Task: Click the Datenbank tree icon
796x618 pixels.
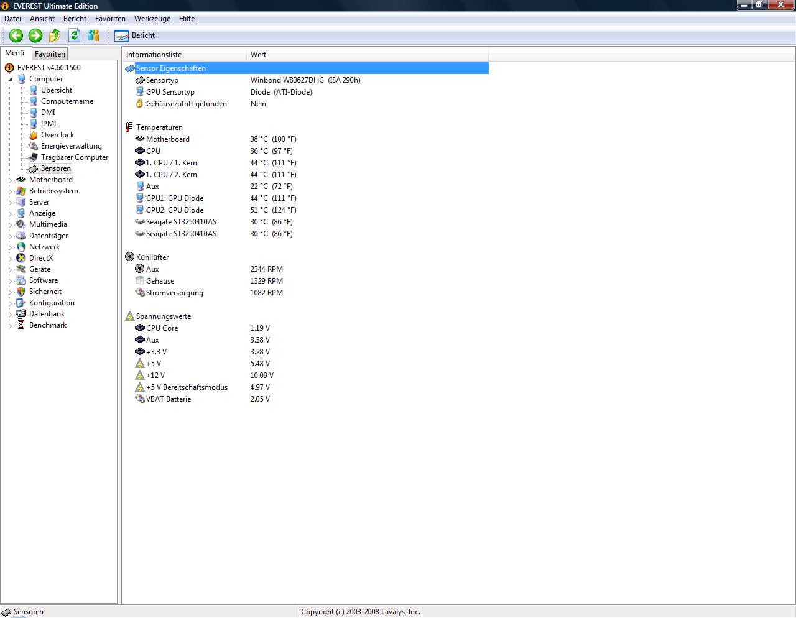Action: tap(21, 314)
